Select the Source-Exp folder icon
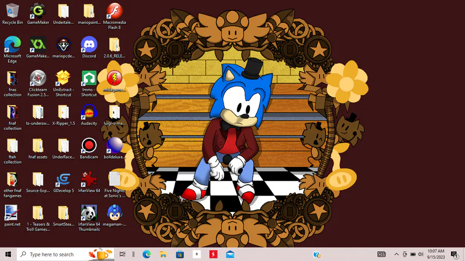The width and height of the screenshot is (465, 261). tap(38, 182)
